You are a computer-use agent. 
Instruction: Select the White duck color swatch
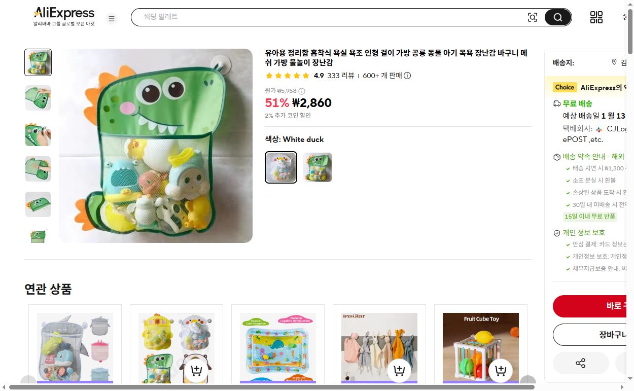(280, 167)
